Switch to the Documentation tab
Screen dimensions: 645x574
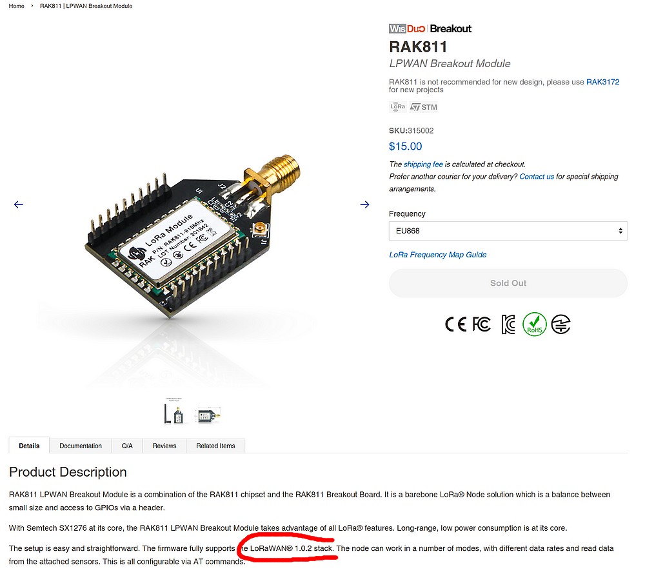point(80,446)
